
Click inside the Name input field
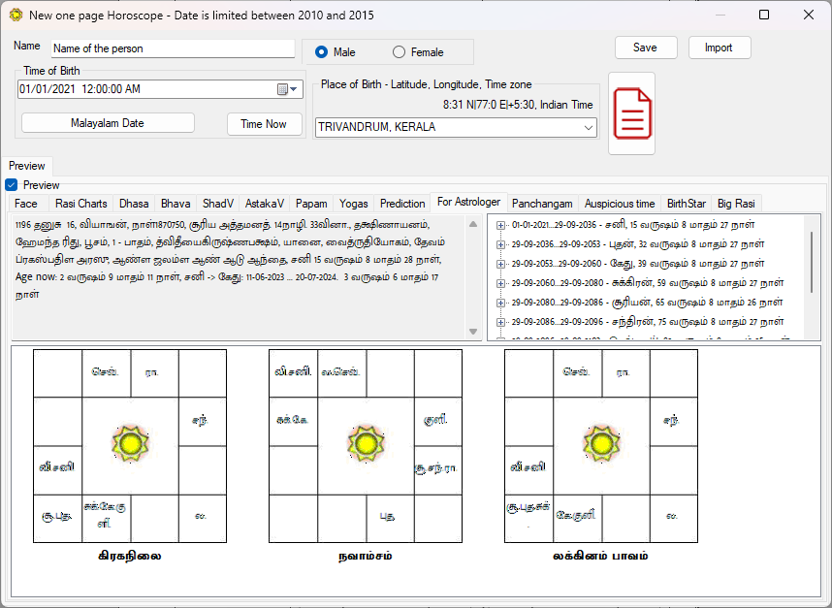(173, 48)
